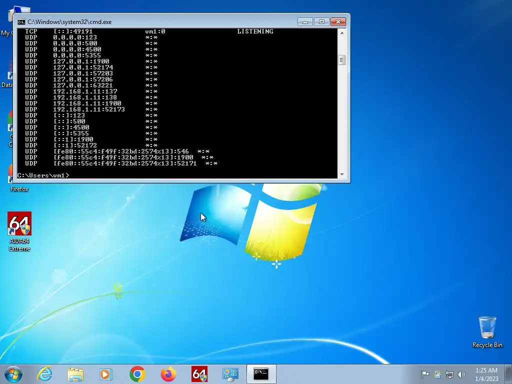Click the vm1:0 foreign address
This screenshot has width=512, height=384.
coord(155,31)
